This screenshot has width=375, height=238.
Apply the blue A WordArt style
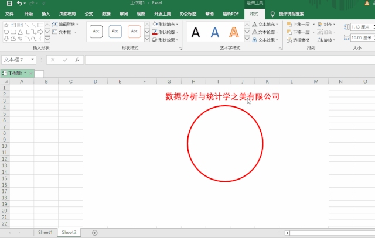point(215,33)
